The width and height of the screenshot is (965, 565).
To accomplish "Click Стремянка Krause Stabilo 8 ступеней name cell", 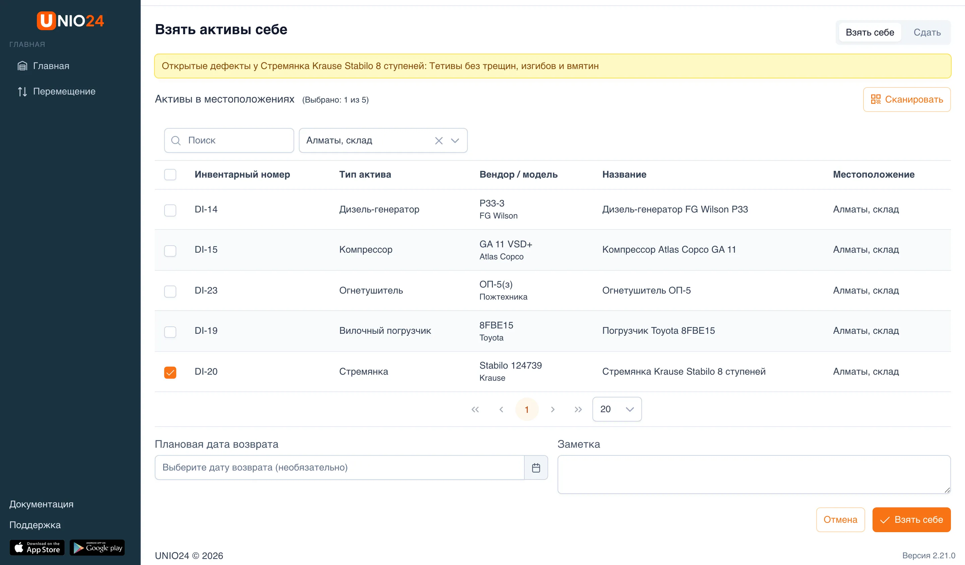I will point(684,372).
